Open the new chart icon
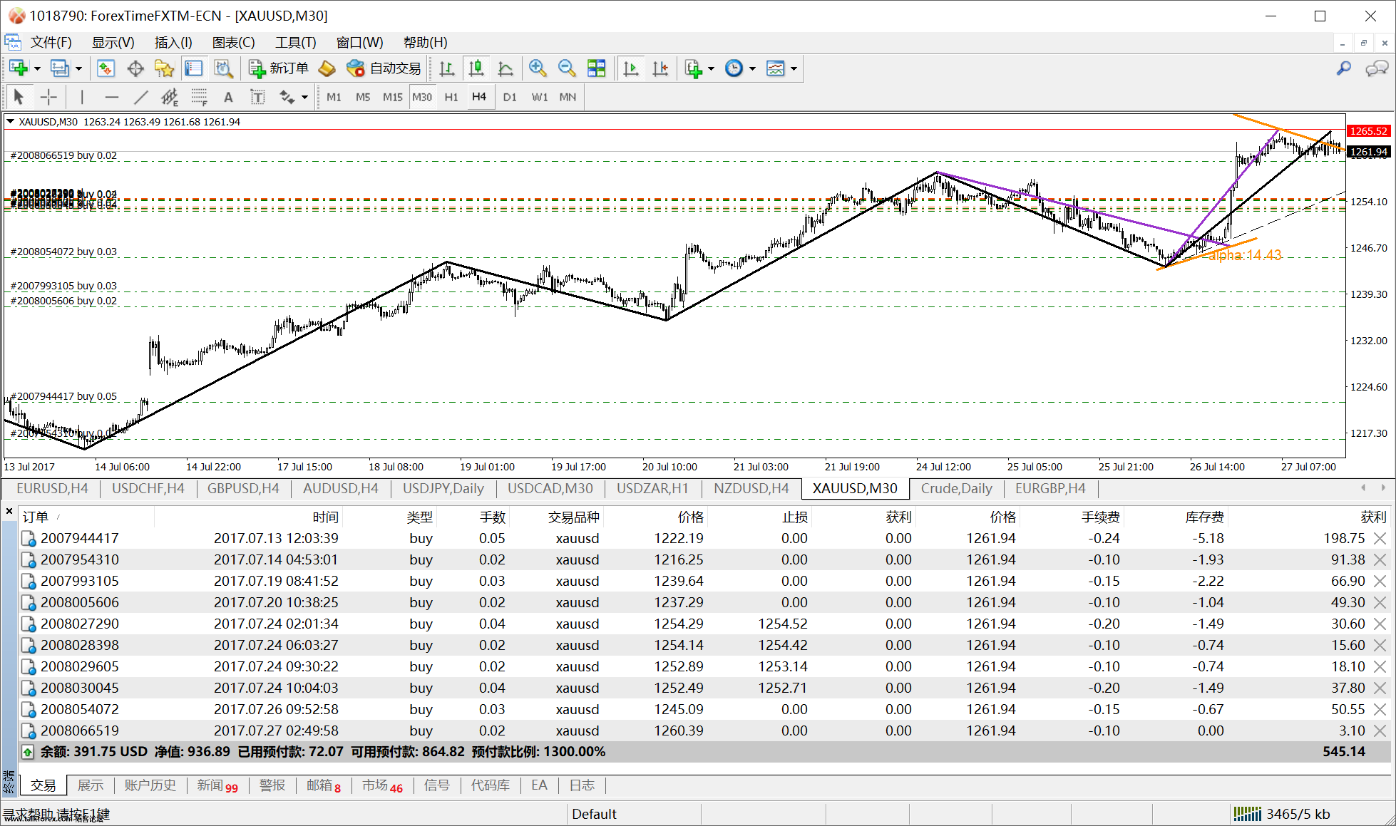1396x826 pixels. [19, 68]
